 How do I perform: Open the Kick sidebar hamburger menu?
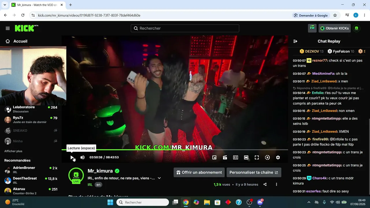(8, 28)
